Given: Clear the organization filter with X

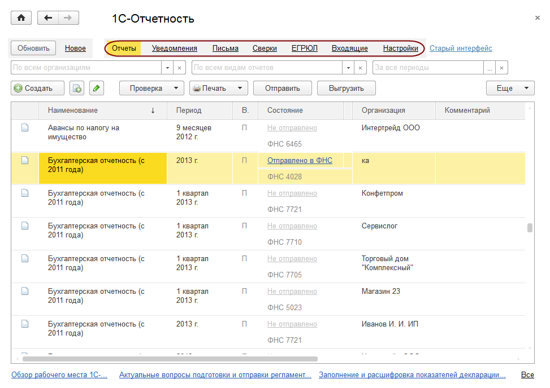Looking at the screenshot, I should pyautogui.click(x=180, y=68).
